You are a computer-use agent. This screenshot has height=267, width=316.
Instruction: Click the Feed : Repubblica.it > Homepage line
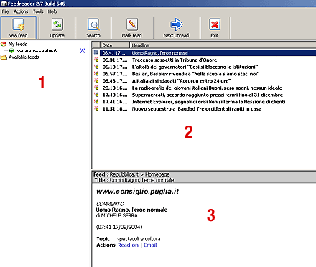coord(131,174)
